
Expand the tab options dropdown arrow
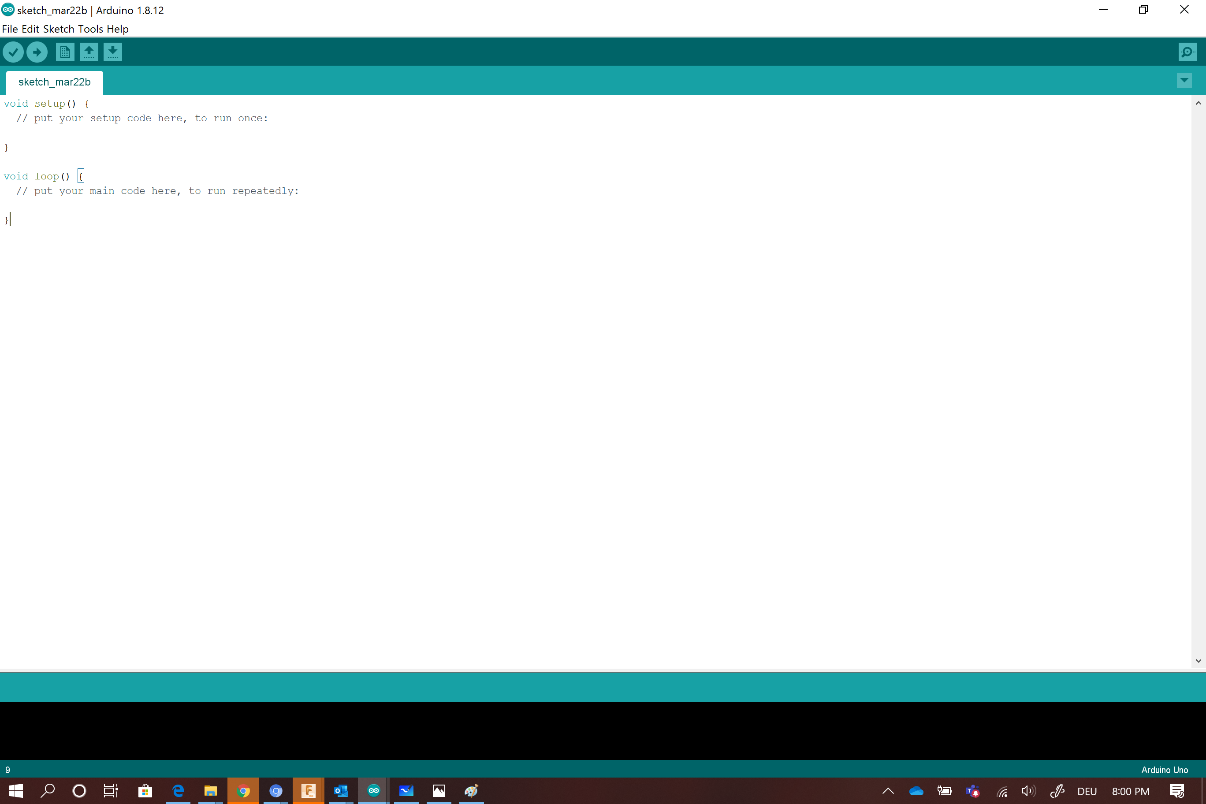pos(1184,81)
